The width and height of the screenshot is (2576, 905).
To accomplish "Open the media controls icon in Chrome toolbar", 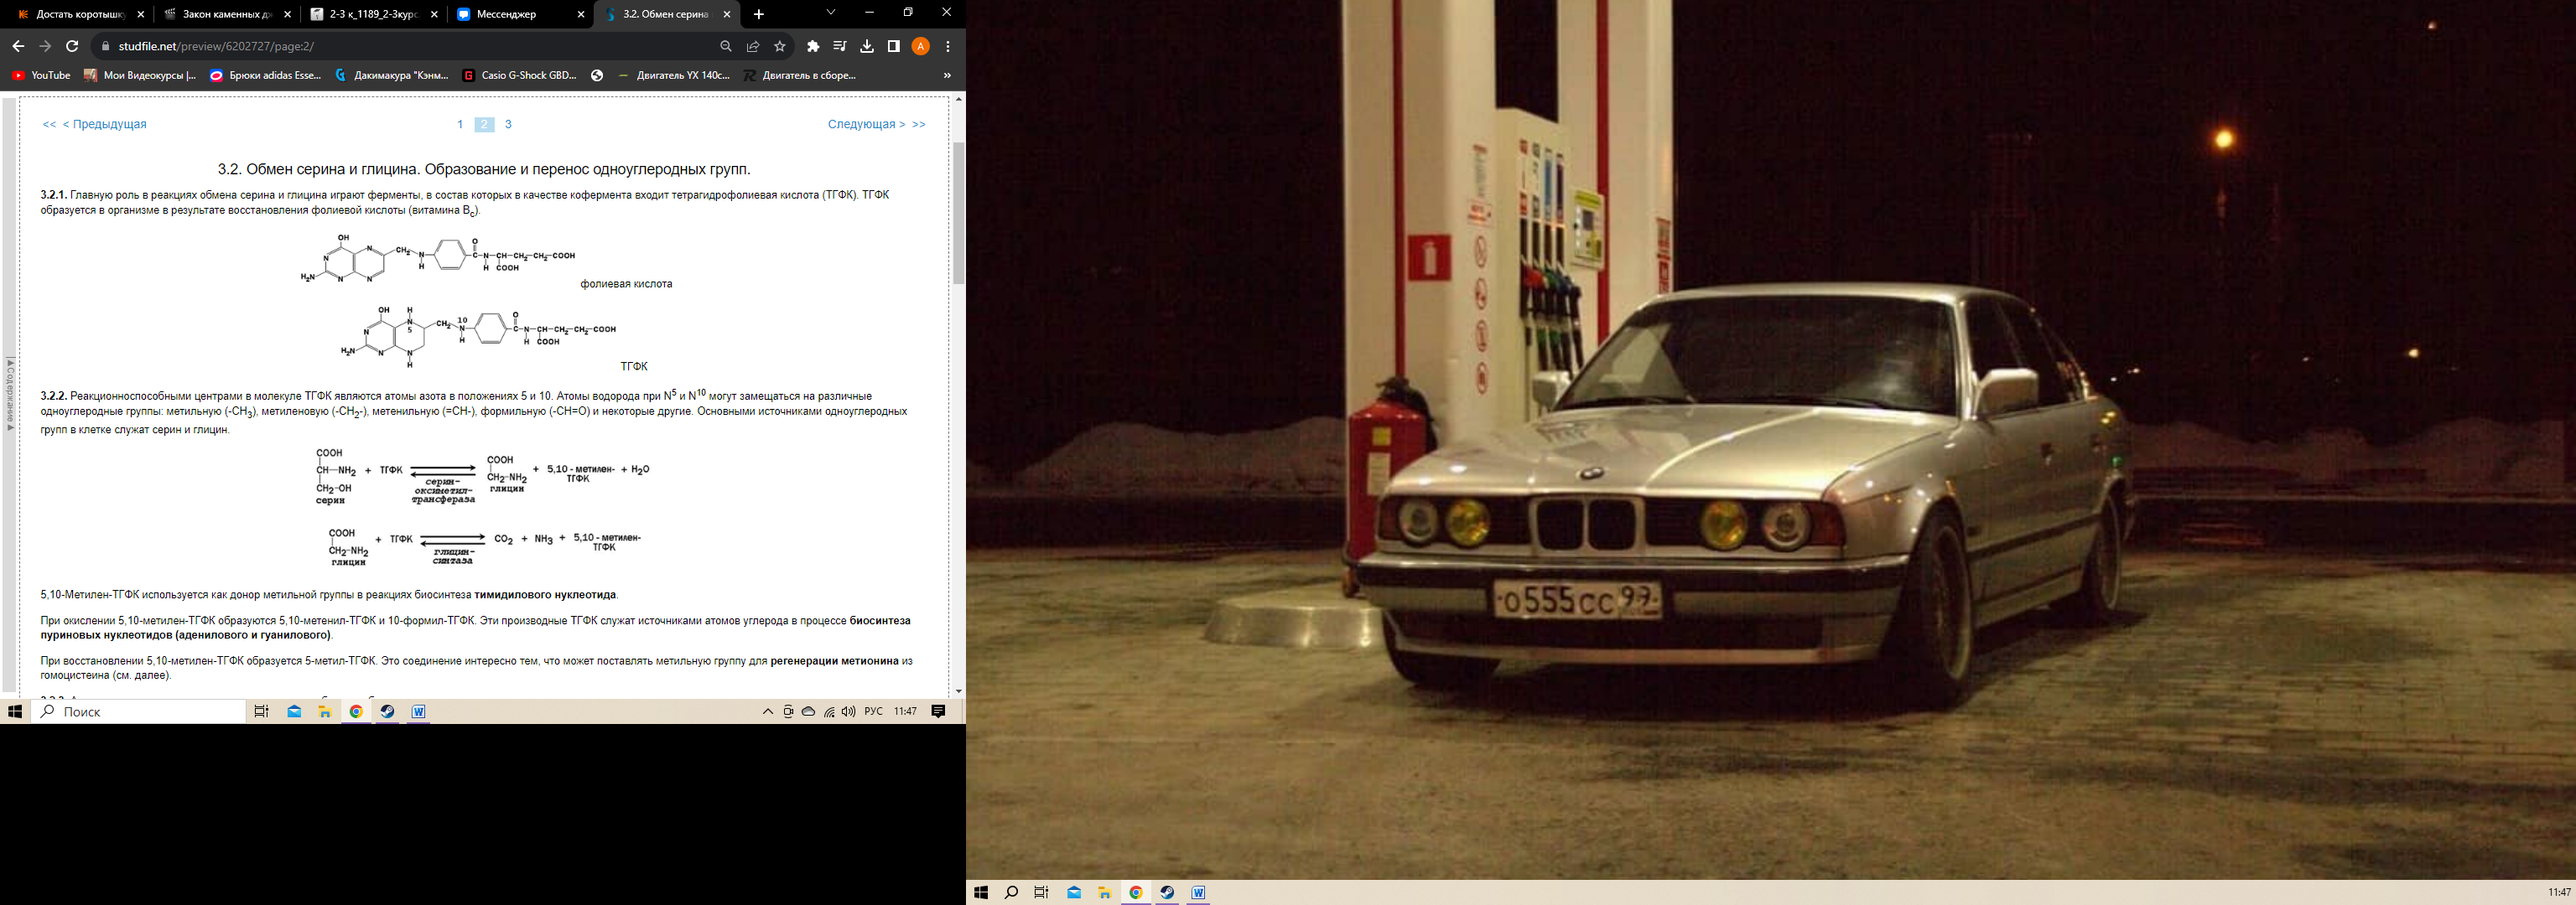I will pos(840,46).
